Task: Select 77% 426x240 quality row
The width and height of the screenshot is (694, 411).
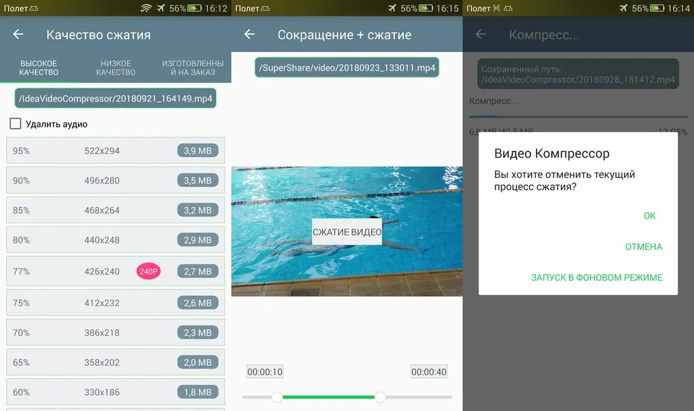Action: [x=116, y=271]
